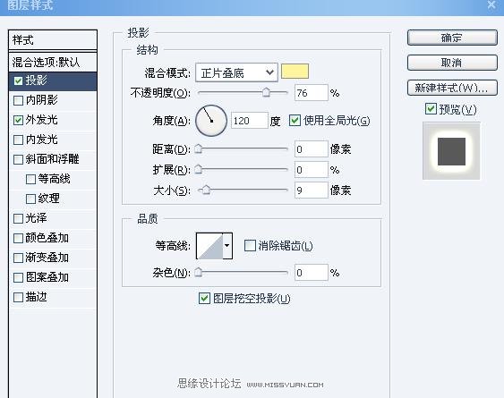The height and width of the screenshot is (398, 504).
Task: Click the 距离 value field
Action: pos(312,149)
